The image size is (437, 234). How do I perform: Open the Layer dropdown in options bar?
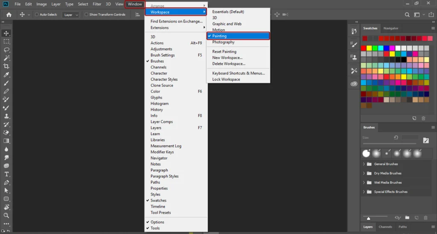pos(70,15)
